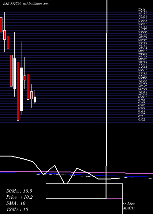Image resolution: width=153 pixels, height=214 pixels.
Task: Select the Price : 10.2 readout
Action: tap(19, 197)
